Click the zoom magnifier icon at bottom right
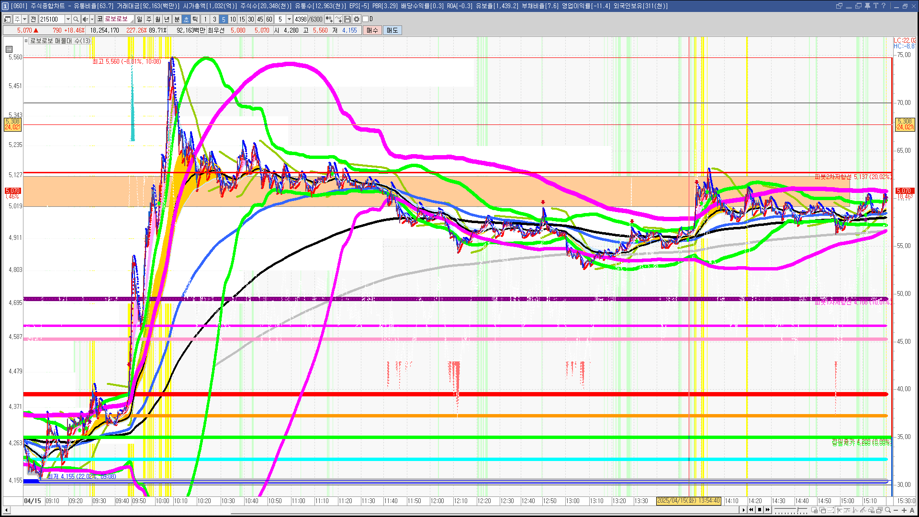The image size is (919, 517). click(x=888, y=510)
